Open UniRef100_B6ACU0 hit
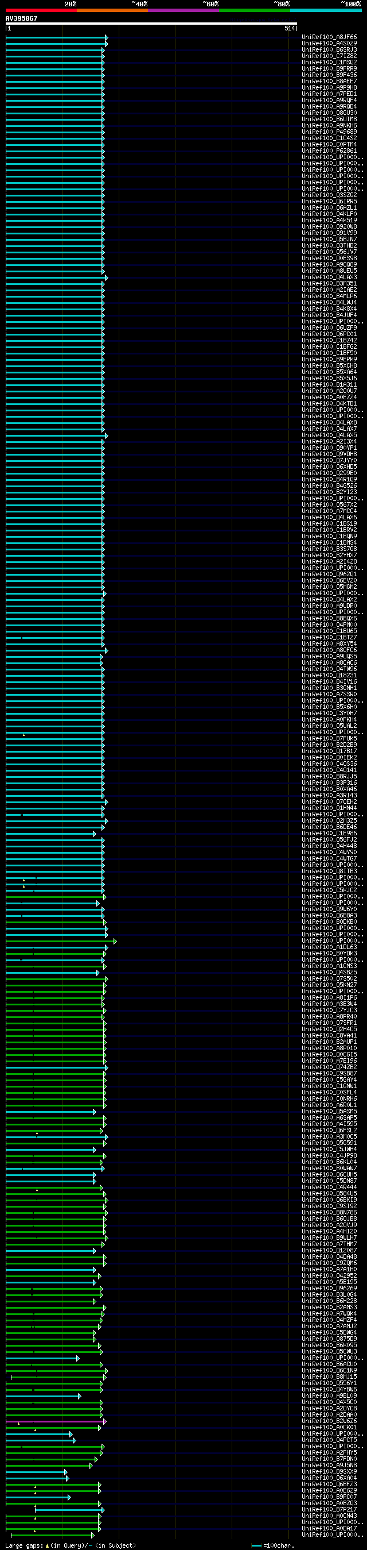 tap(329, 1364)
